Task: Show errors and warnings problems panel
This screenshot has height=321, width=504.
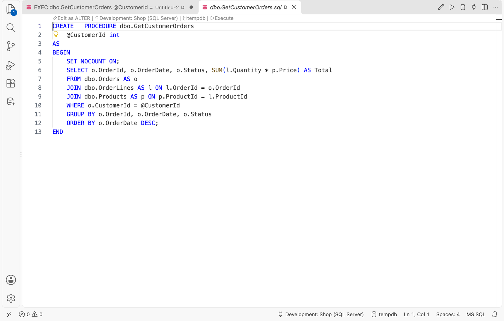Action: 31,314
